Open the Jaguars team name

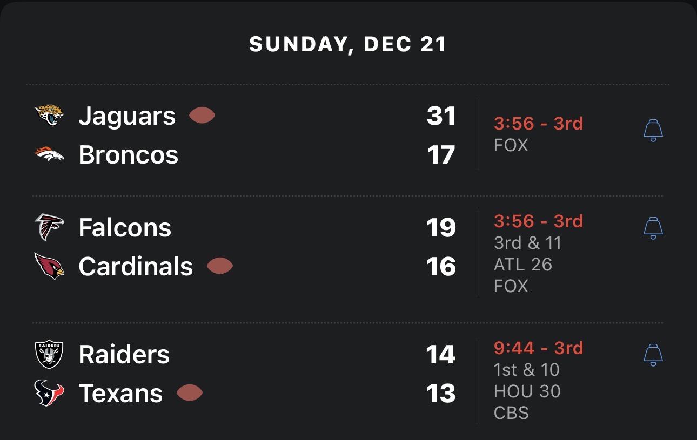point(127,116)
